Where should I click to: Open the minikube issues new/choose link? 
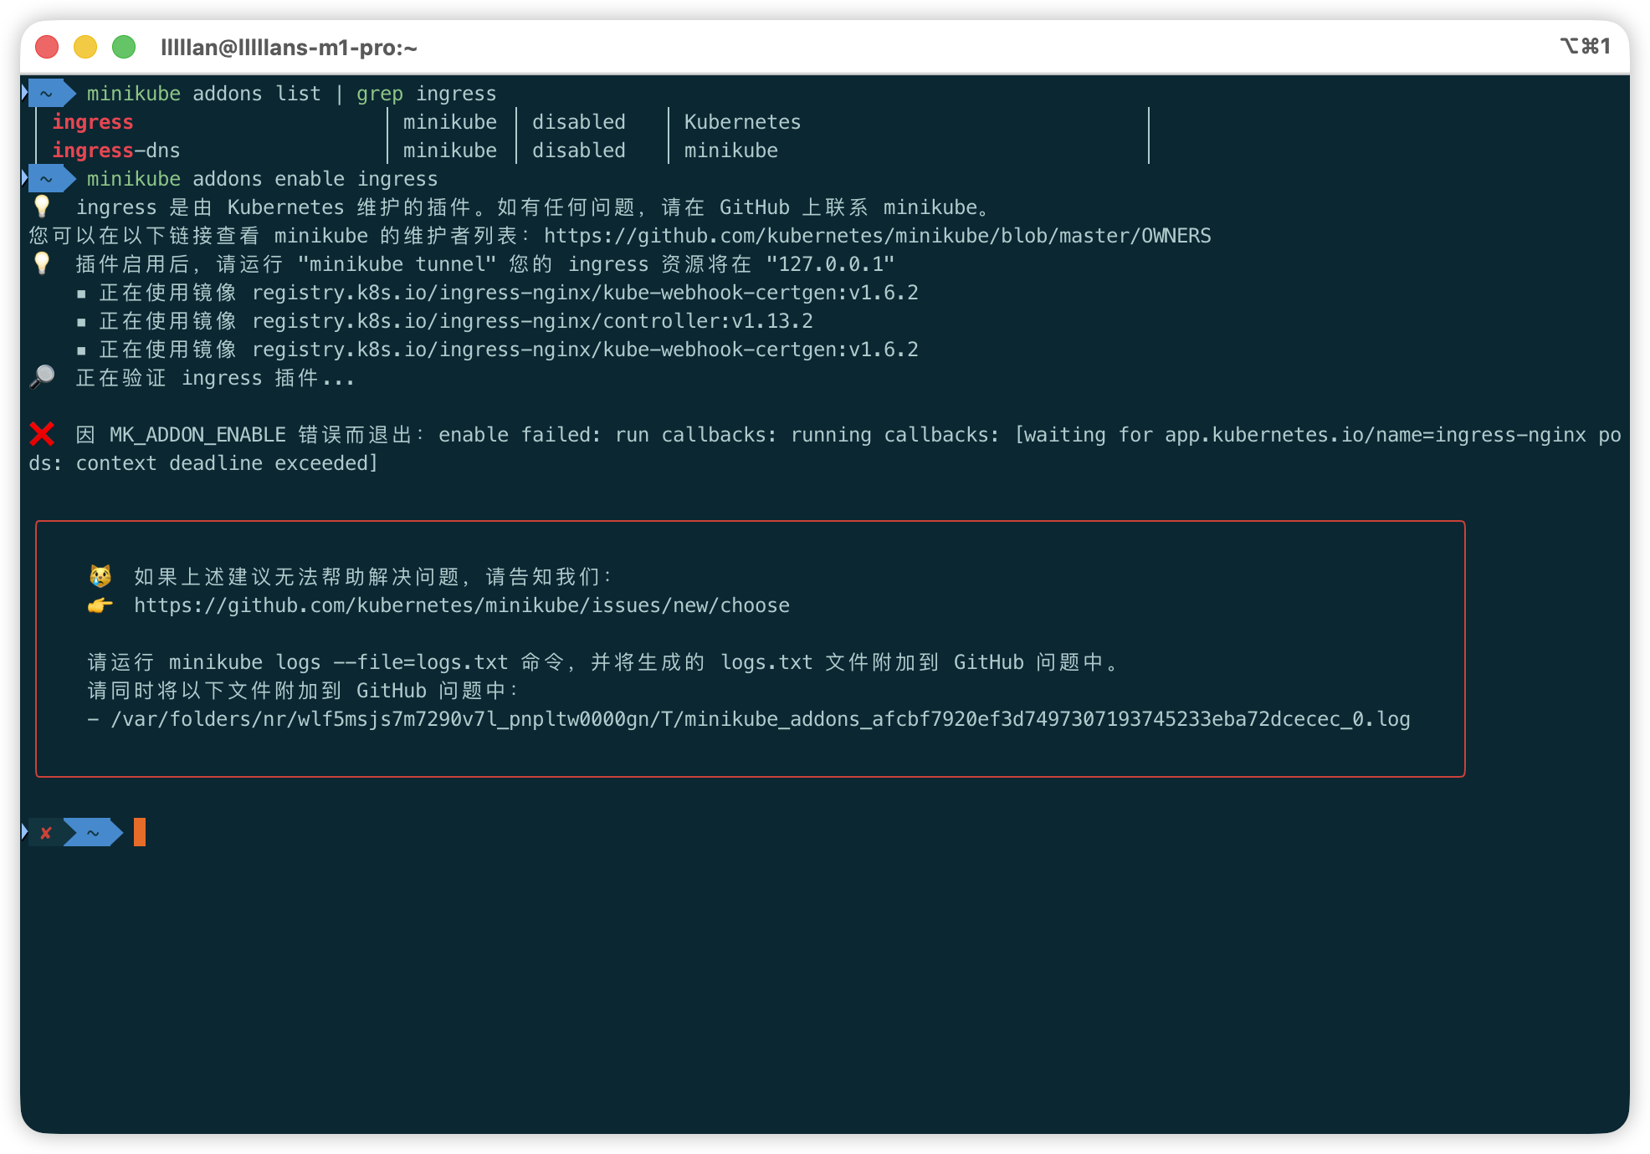pos(461,605)
